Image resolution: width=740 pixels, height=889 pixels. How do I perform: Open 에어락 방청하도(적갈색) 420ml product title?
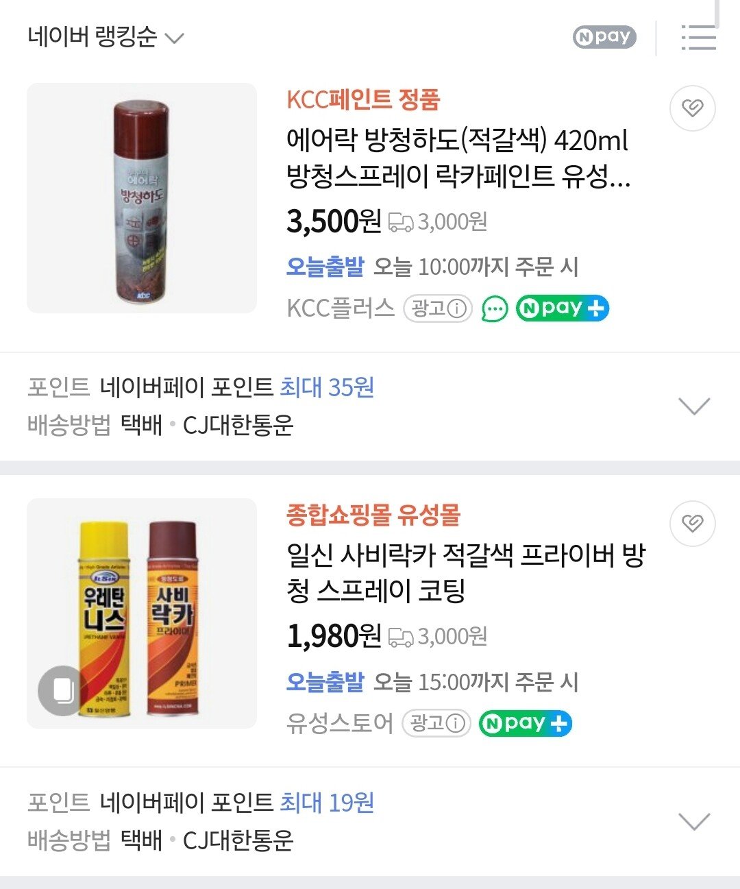[458, 158]
